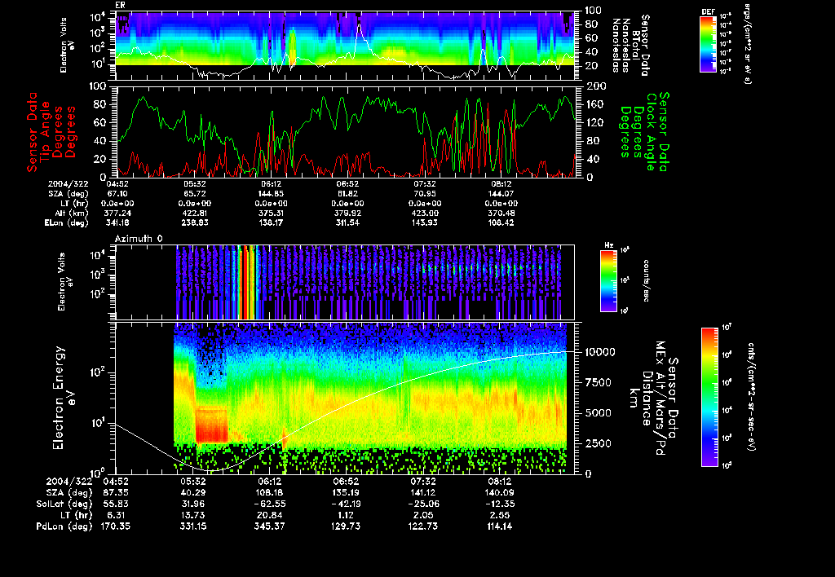Select ELon value 311.54
Viewport: 835px width, 577px height.
[347, 222]
